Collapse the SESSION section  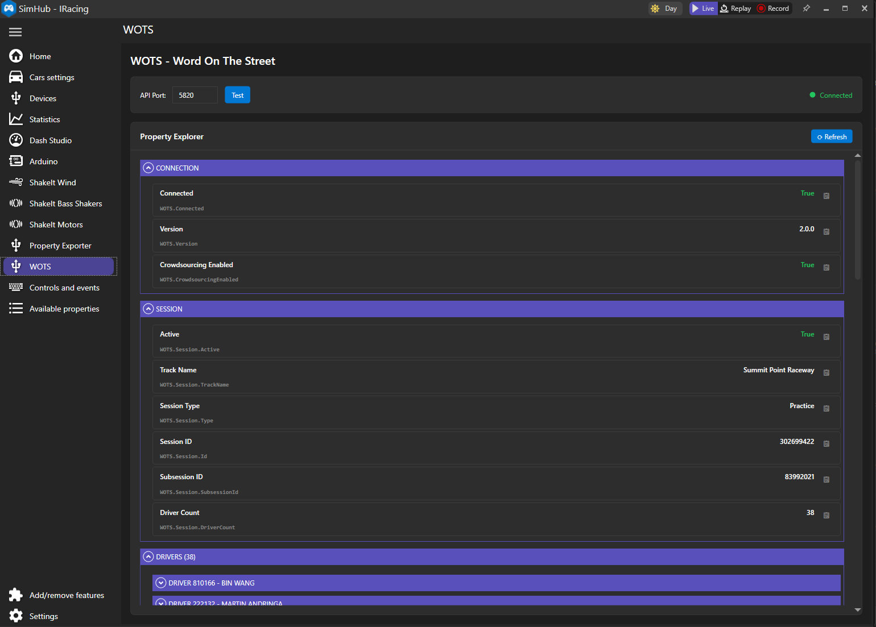148,309
